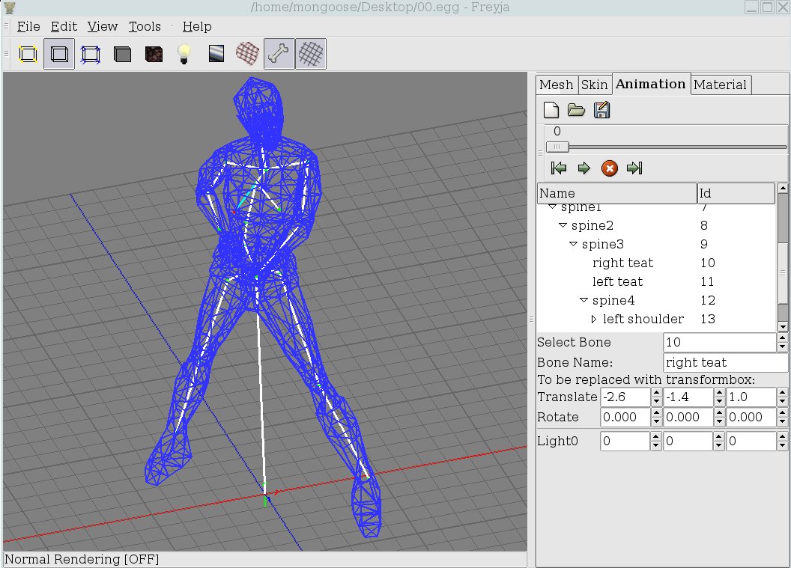Jump to the last animation frame
The image size is (791, 568).
coord(634,168)
